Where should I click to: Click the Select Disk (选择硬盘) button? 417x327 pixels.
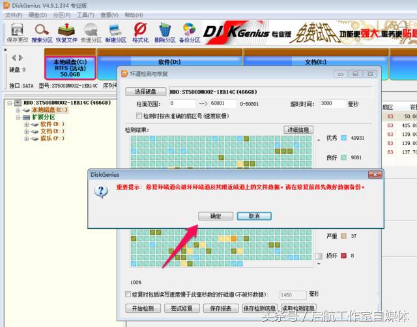click(x=146, y=92)
